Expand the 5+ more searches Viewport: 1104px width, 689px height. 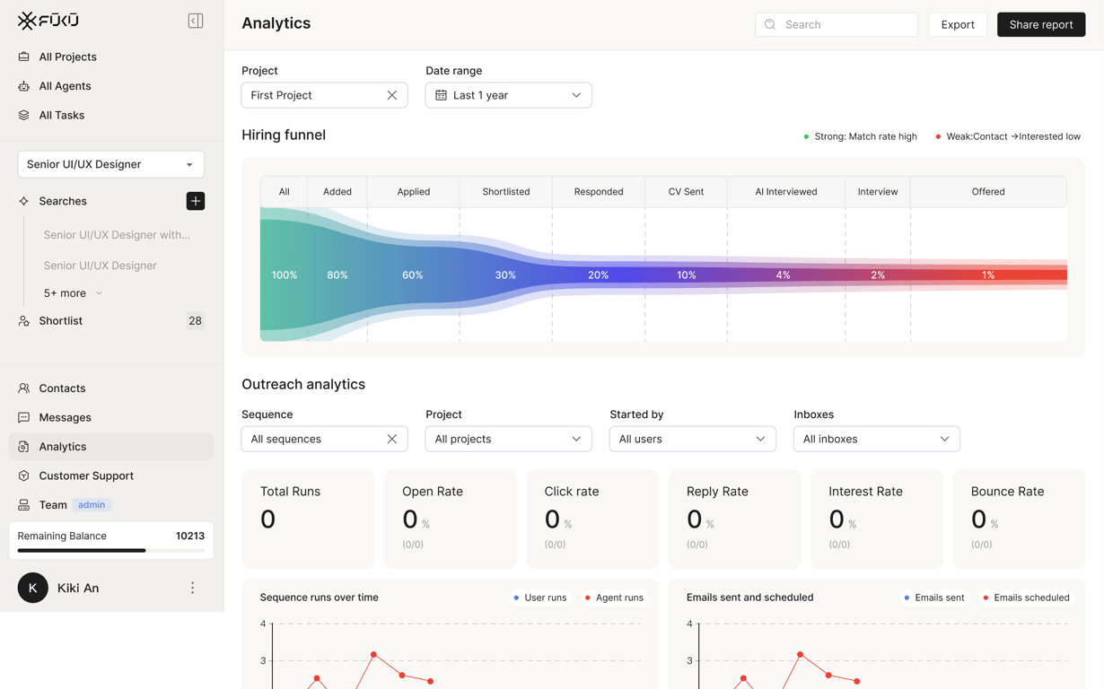73,293
